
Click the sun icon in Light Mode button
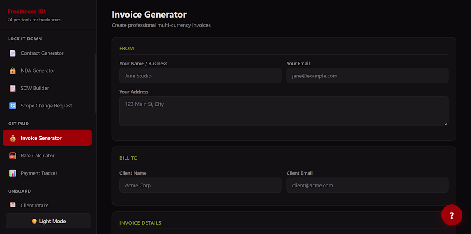[x=34, y=221]
